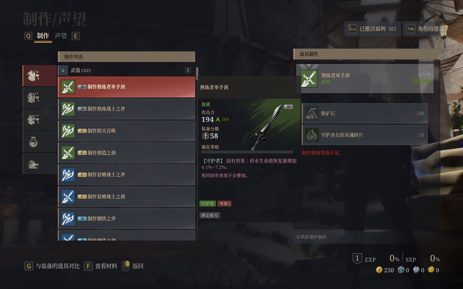Select 制作钢铁之斧 recipe

[126, 219]
